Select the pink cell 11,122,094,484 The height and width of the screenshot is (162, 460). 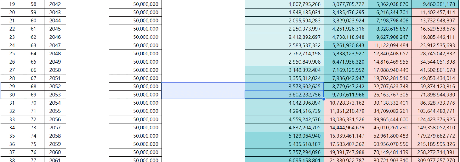(390, 45)
